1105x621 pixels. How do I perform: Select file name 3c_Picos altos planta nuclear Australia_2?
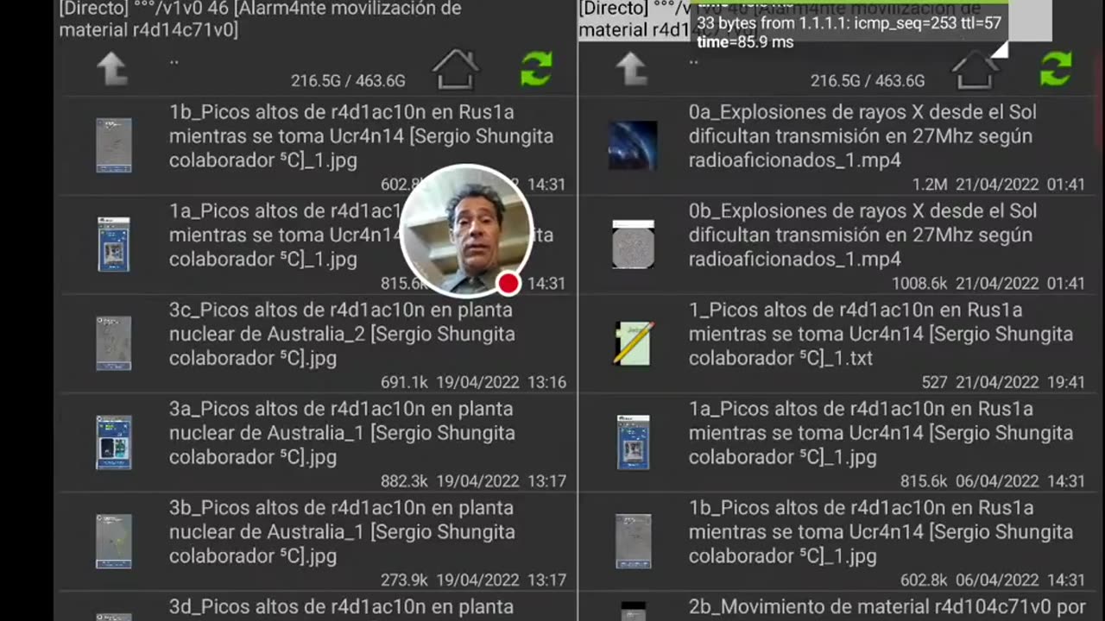point(342,334)
